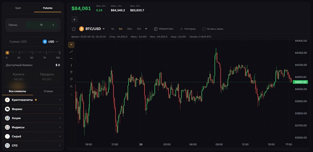Click the 84300.00 price axis label
The height and width of the screenshot is (152, 313).
[301, 53]
